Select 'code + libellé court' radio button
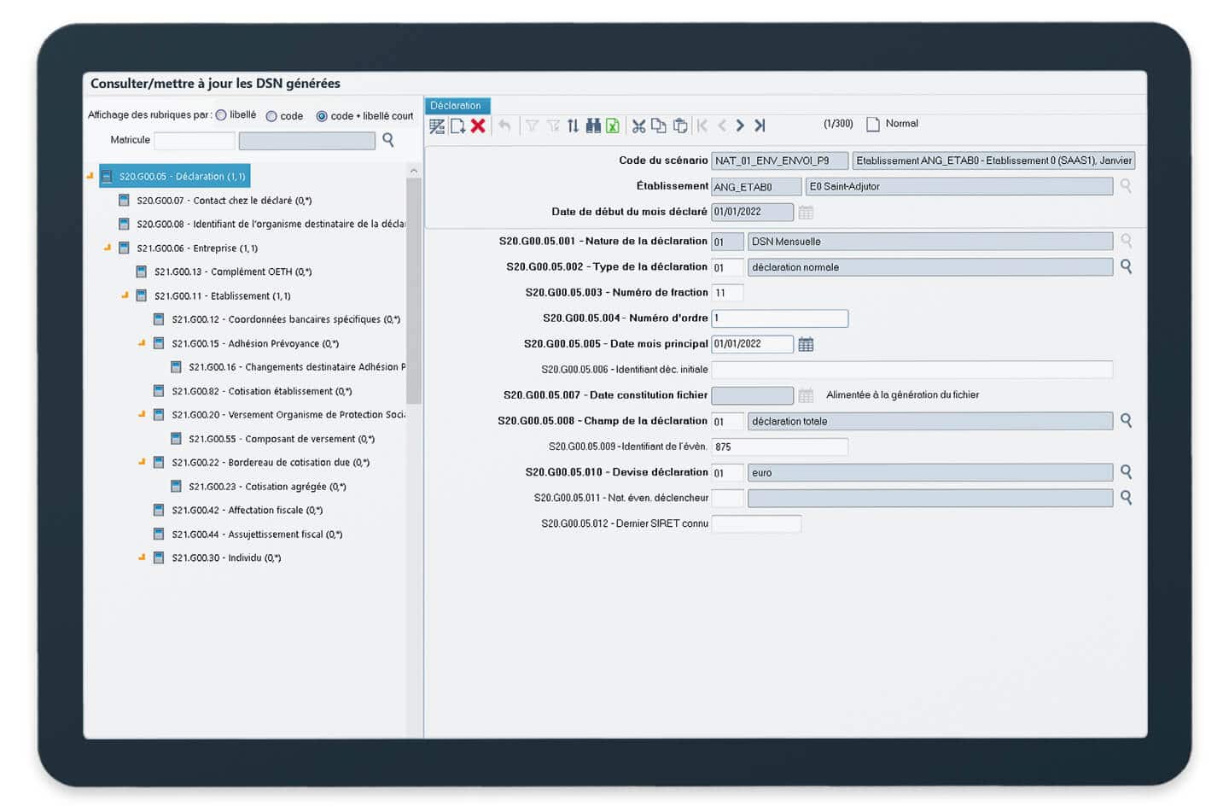The image size is (1229, 812). [322, 116]
